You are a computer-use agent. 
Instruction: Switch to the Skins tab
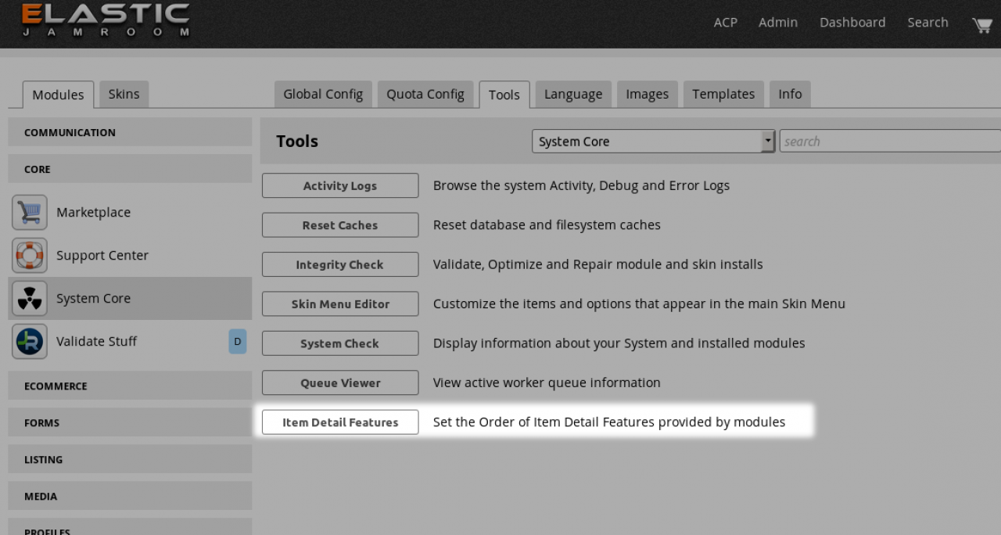[x=124, y=95]
